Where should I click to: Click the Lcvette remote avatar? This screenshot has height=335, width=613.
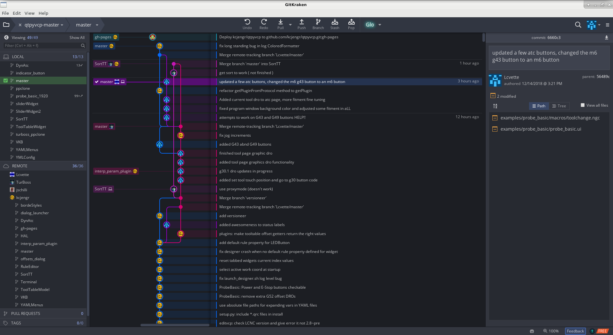point(12,174)
